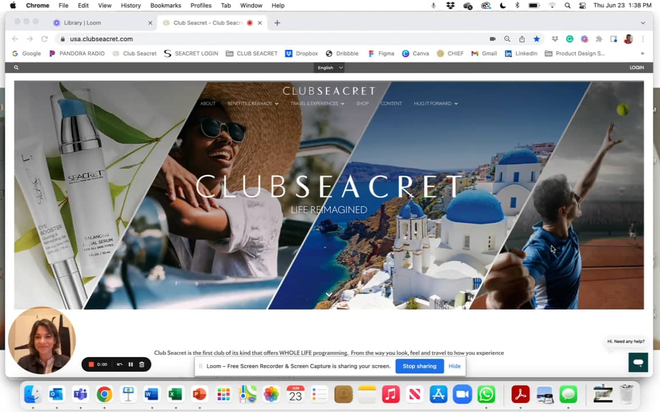Expand the Benefits & Rewards menu
This screenshot has width=660, height=412.
pos(253,104)
